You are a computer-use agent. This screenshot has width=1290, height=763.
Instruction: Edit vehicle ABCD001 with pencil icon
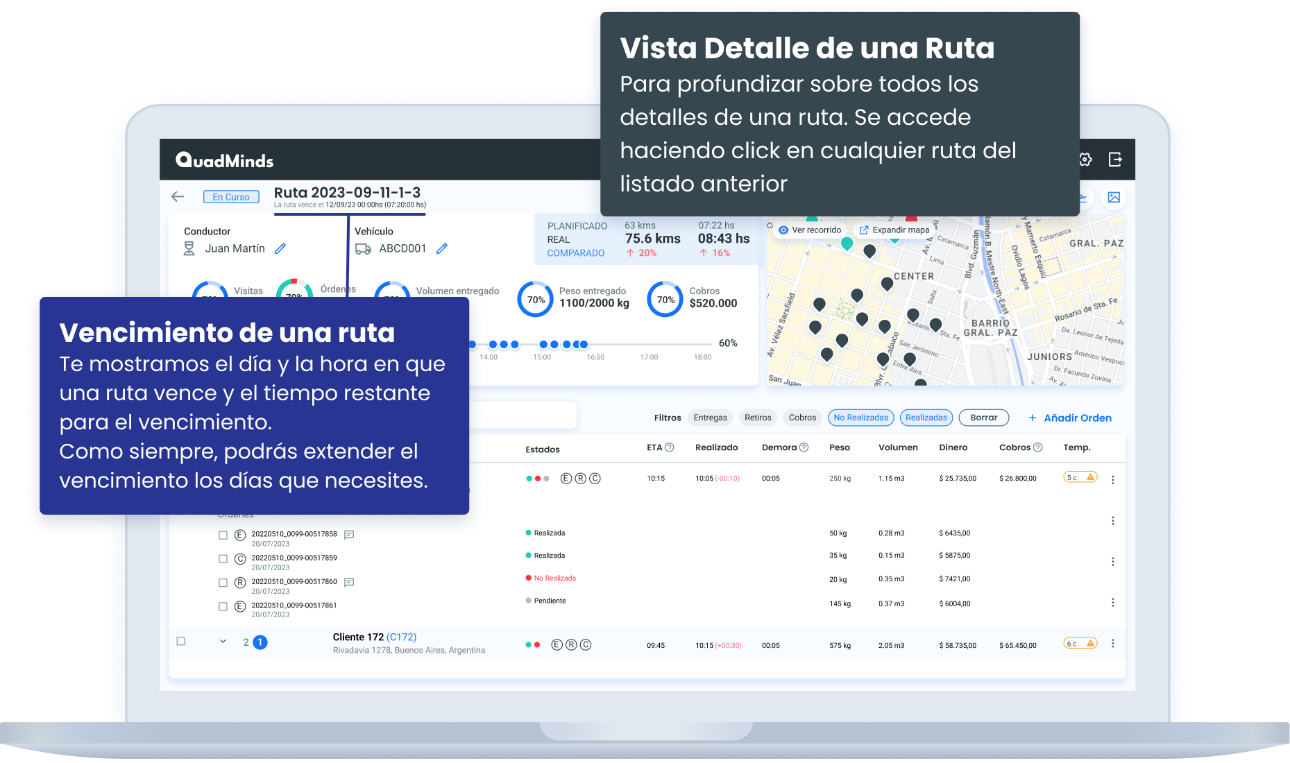442,248
